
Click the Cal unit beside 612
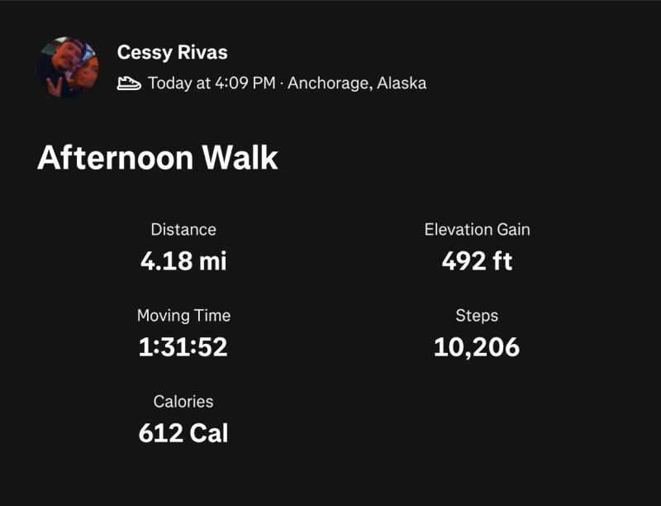(209, 433)
